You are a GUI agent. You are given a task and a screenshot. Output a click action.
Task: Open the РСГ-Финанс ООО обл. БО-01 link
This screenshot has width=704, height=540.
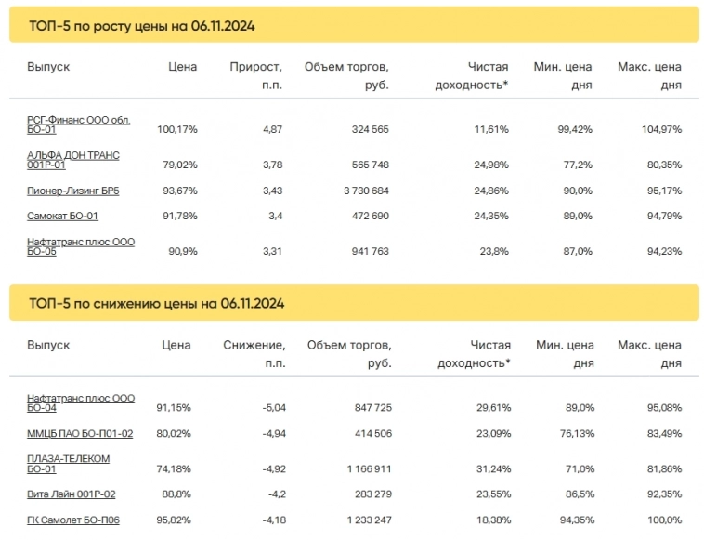pos(79,125)
